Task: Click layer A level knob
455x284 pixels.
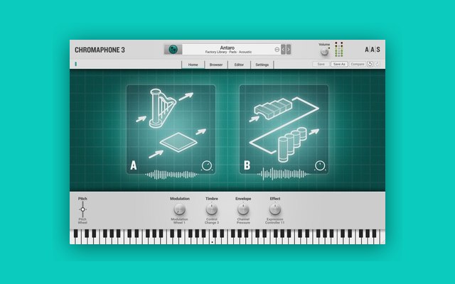Action: click(x=207, y=165)
